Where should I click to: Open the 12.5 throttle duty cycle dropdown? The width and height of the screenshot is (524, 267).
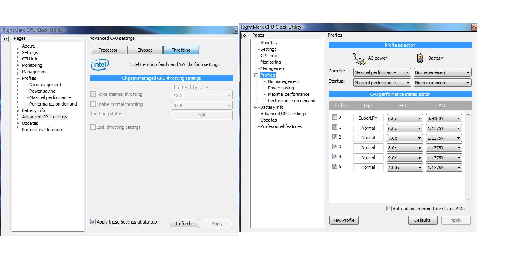coord(202,95)
